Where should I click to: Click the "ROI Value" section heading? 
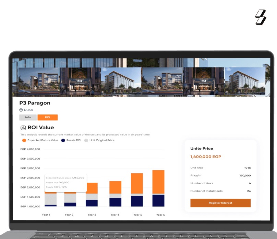pyautogui.click(x=41, y=127)
